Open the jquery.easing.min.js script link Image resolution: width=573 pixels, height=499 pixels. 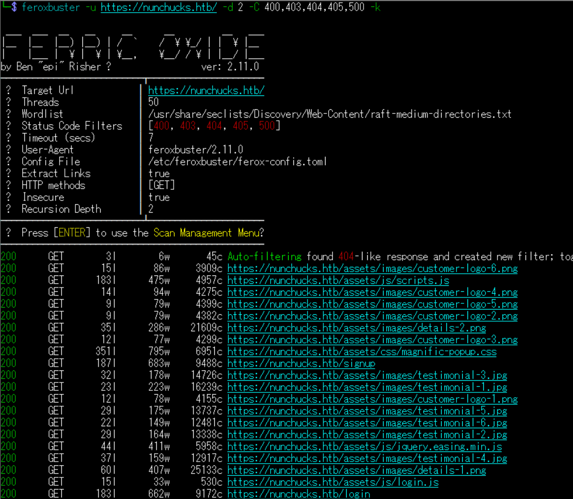pos(364,447)
